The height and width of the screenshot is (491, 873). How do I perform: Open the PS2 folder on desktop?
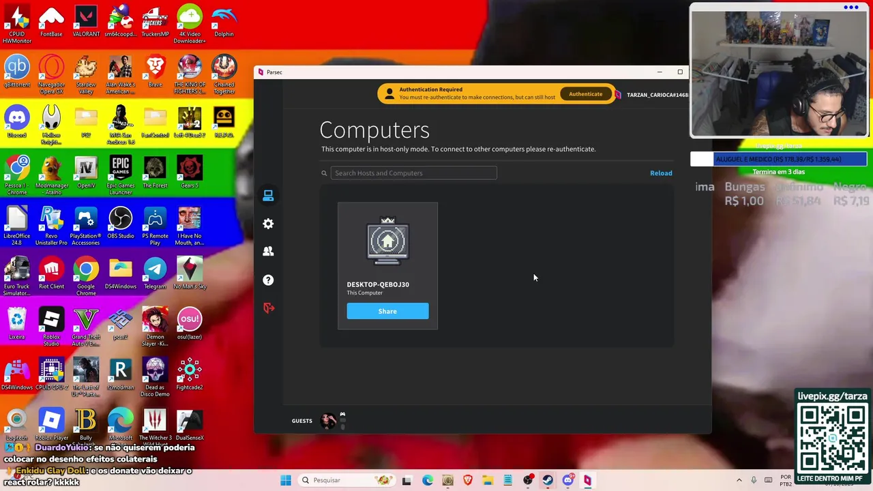coord(86,121)
